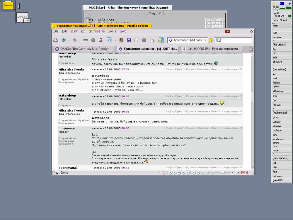Skip to previous track in status bar
293x220 pixels.
tap(171, 173)
